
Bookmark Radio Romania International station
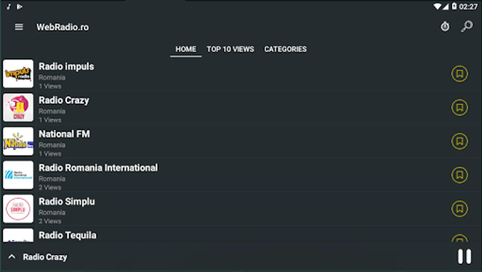click(x=460, y=175)
